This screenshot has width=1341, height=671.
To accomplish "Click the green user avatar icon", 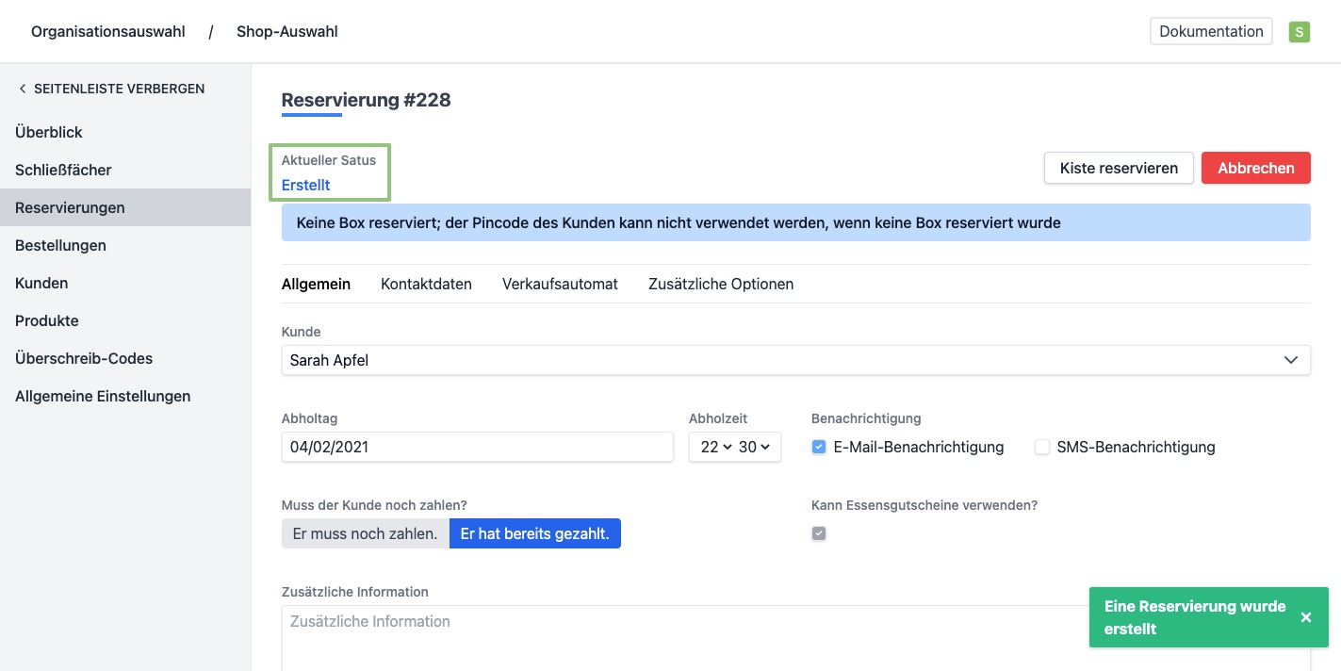I will 1300,32.
